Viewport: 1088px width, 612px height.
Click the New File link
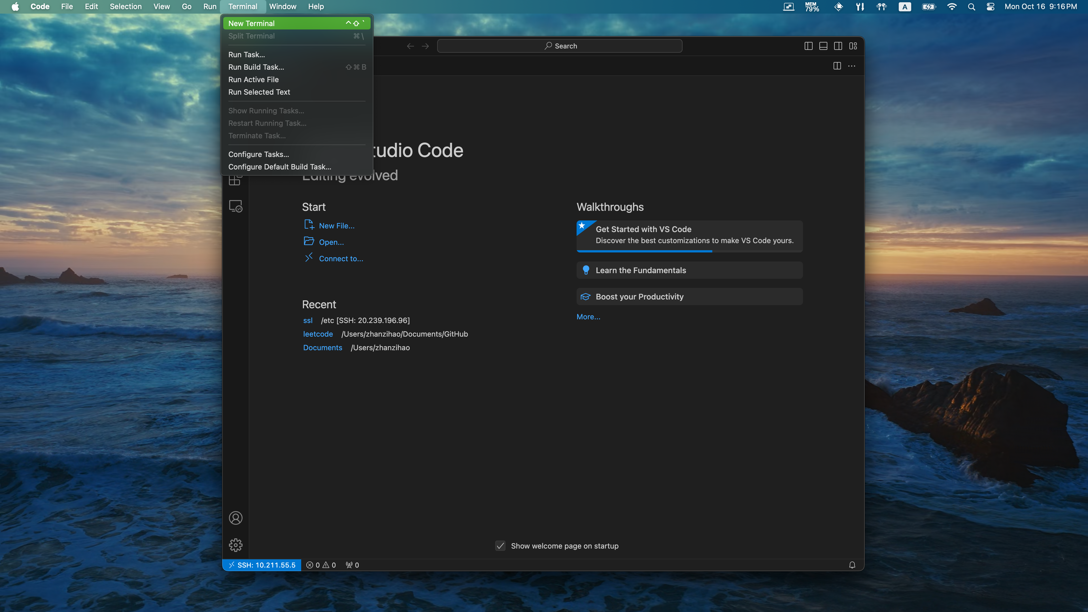[336, 226]
